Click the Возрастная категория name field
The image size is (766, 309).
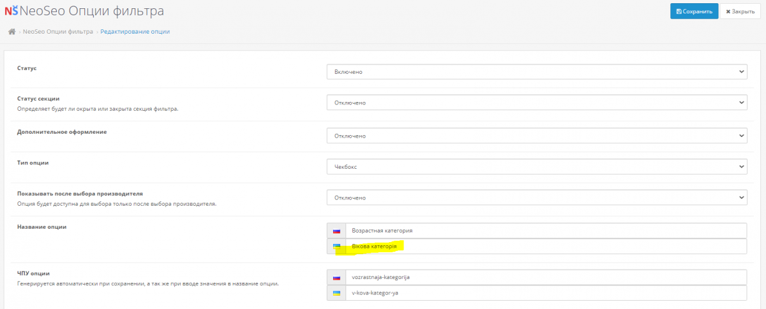[x=546, y=231]
